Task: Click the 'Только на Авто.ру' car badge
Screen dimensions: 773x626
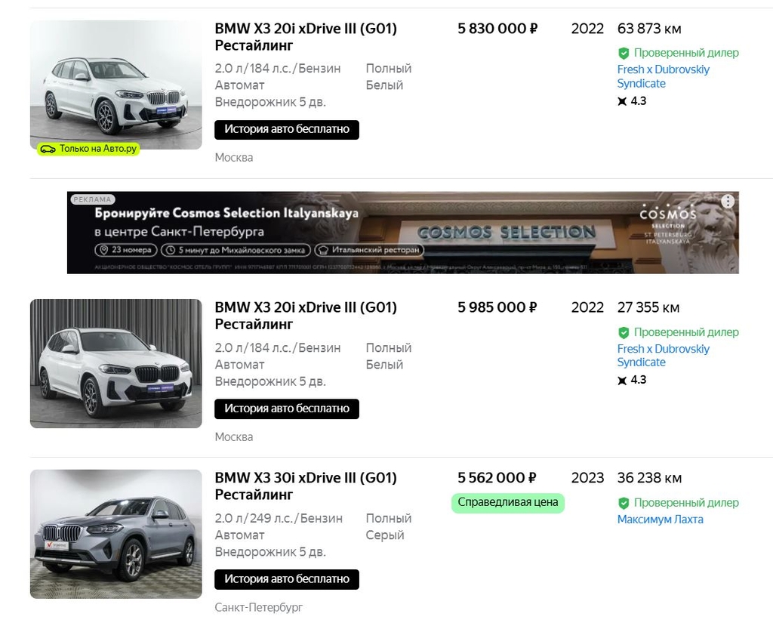Action: pos(89,149)
